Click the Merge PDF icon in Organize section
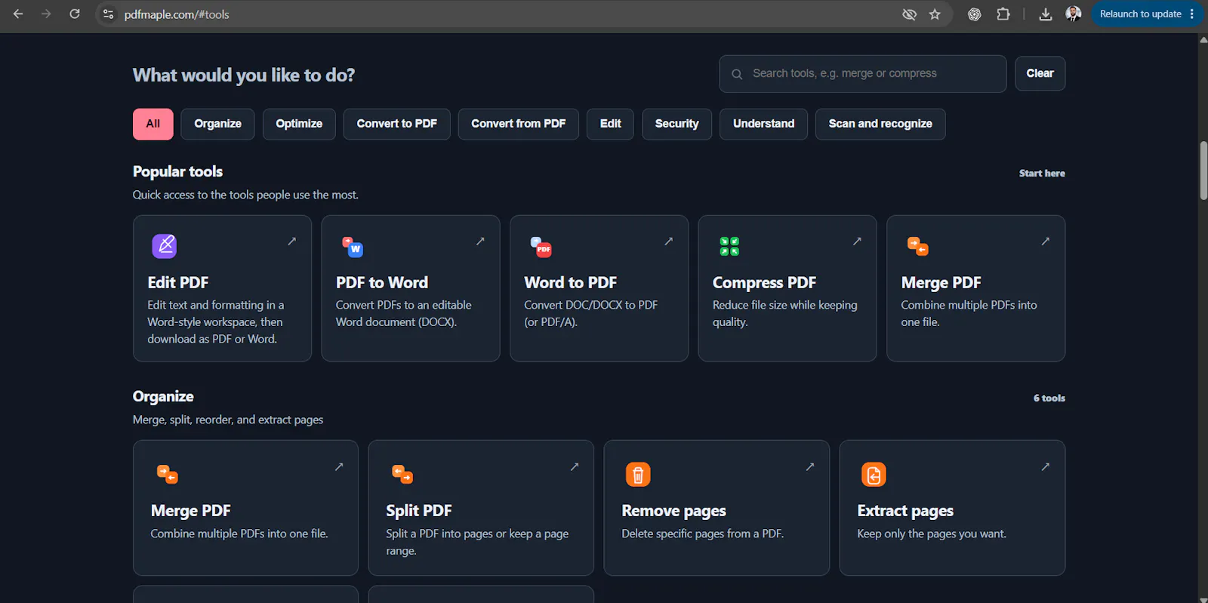Screen dimensions: 1208x603 [168, 474]
